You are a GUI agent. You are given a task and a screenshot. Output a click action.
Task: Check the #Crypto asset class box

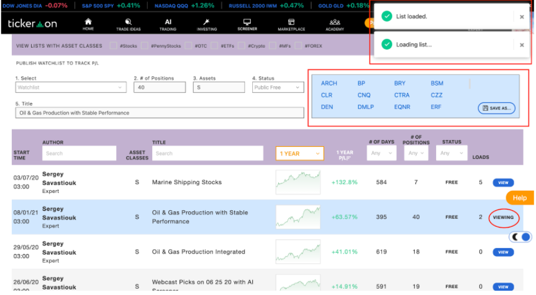click(242, 46)
